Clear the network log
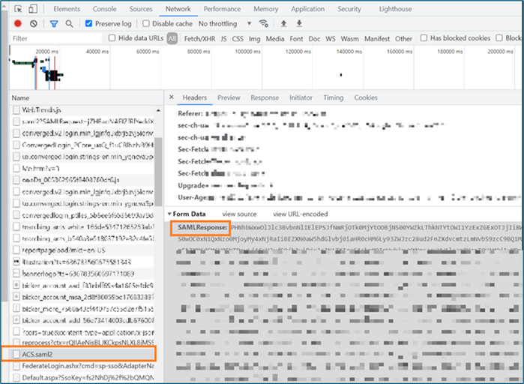 pos(34,23)
